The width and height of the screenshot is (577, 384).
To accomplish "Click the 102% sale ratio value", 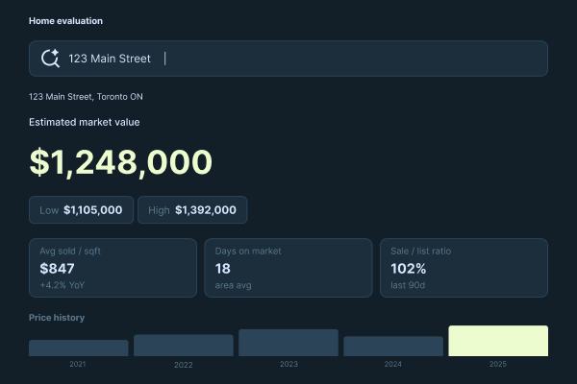I will pyautogui.click(x=408, y=269).
